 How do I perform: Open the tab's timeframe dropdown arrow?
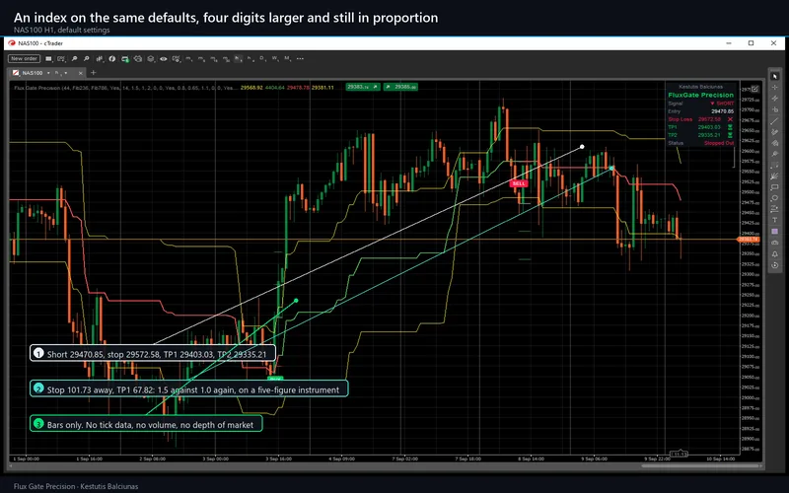(x=65, y=73)
